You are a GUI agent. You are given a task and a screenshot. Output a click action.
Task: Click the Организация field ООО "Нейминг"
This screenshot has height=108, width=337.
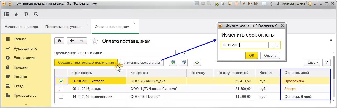click(126, 53)
